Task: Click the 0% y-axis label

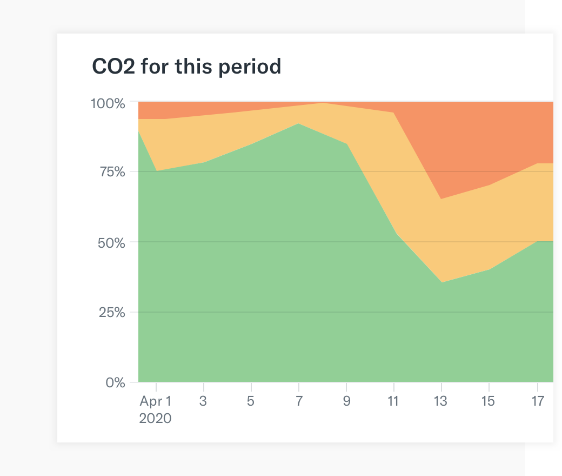Action: coord(115,382)
